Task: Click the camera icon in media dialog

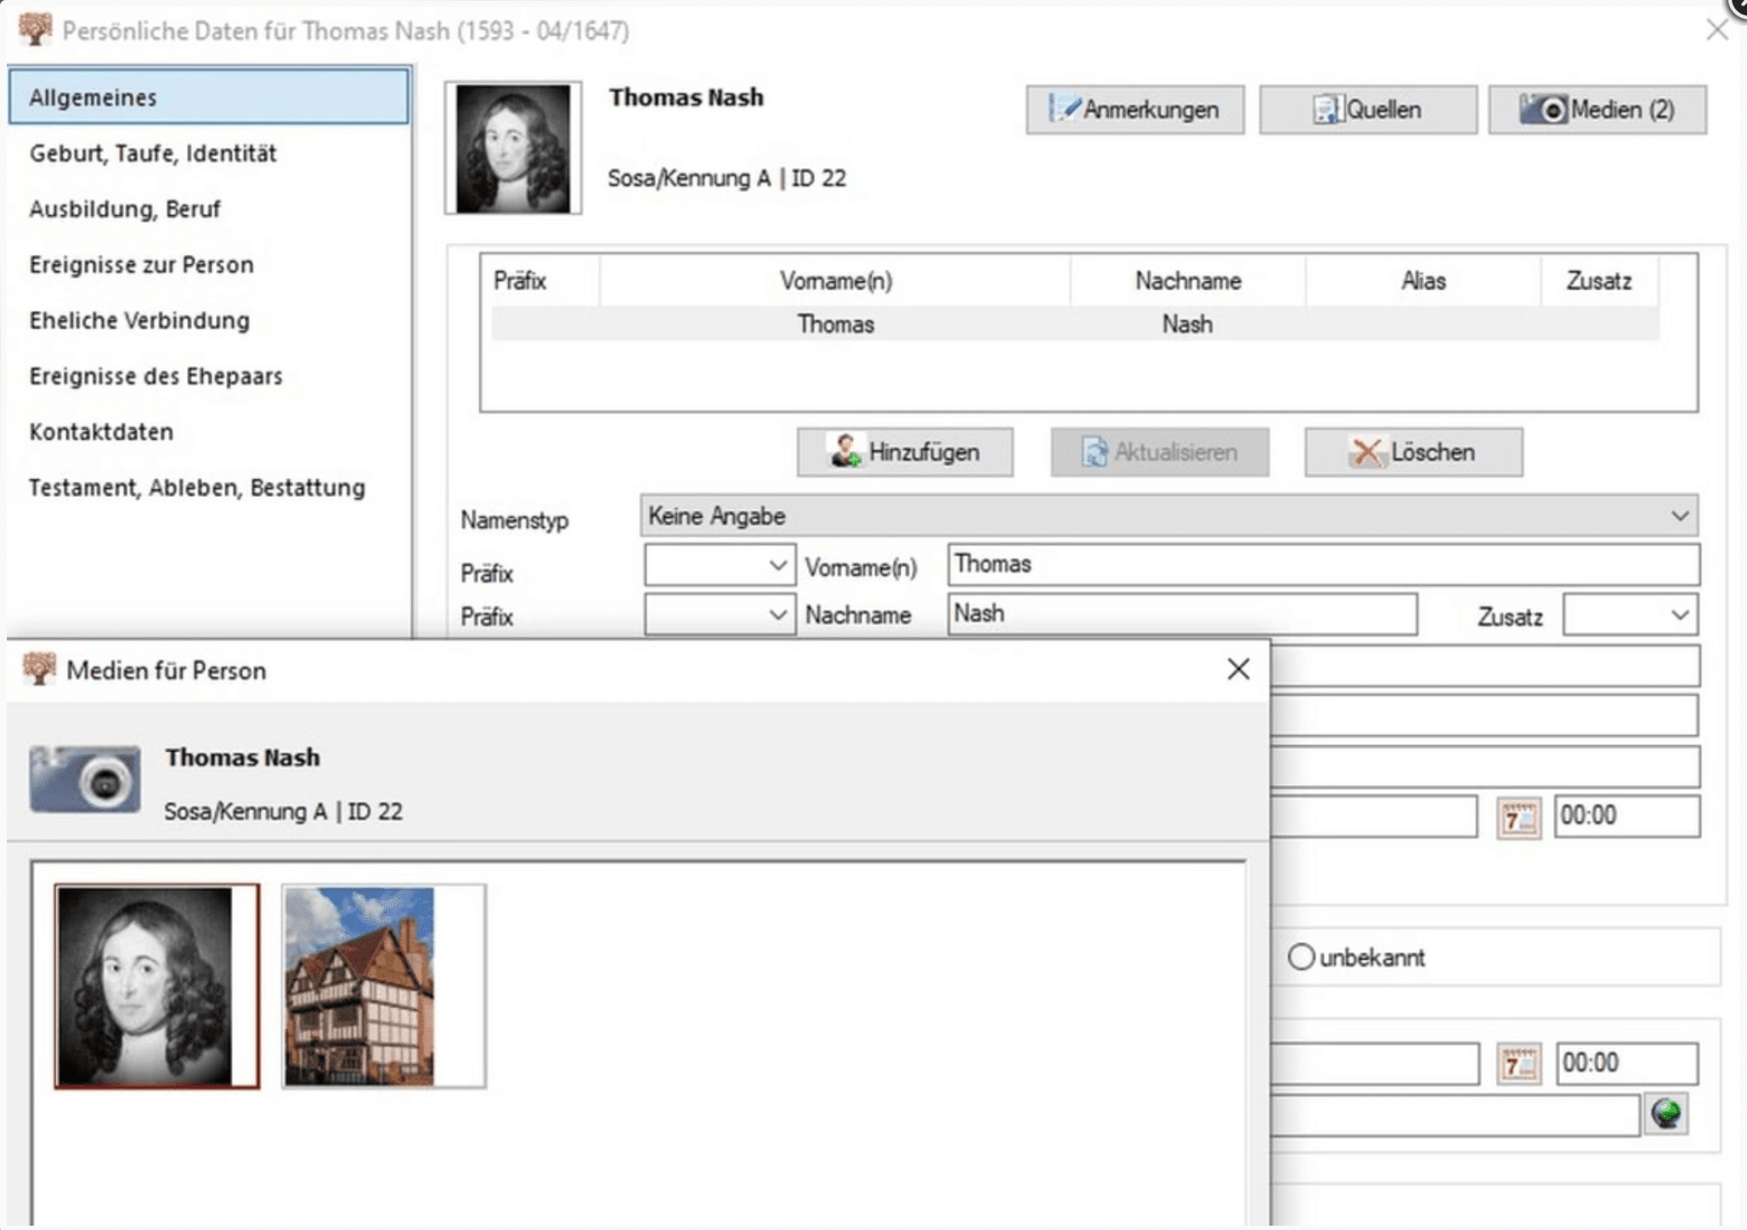Action: pyautogui.click(x=85, y=779)
